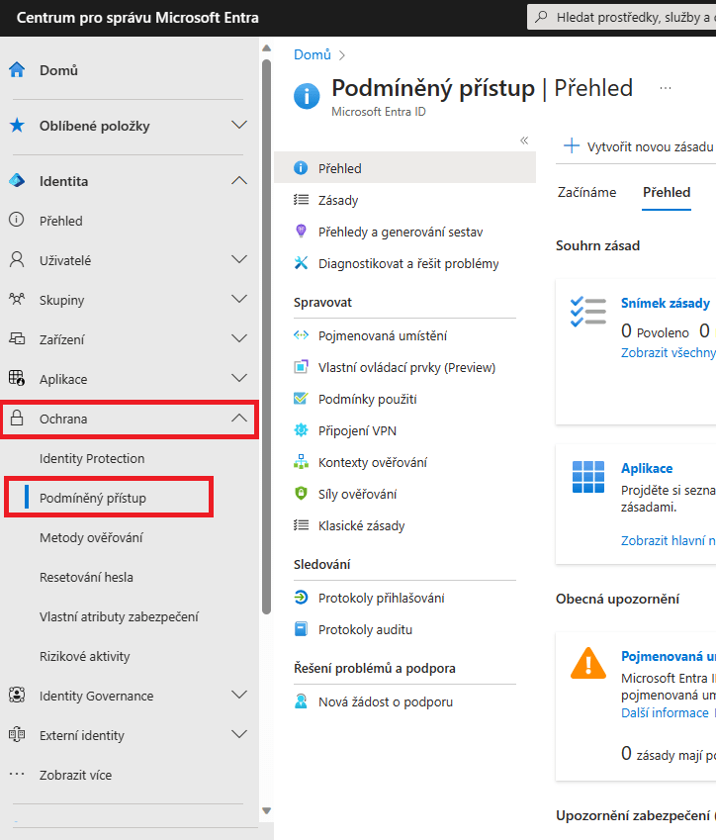
Task: Open the Zásady menu item
Action: pos(338,200)
